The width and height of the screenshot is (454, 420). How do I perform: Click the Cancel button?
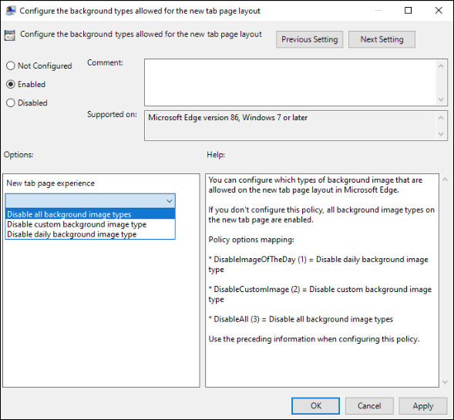[369, 406]
